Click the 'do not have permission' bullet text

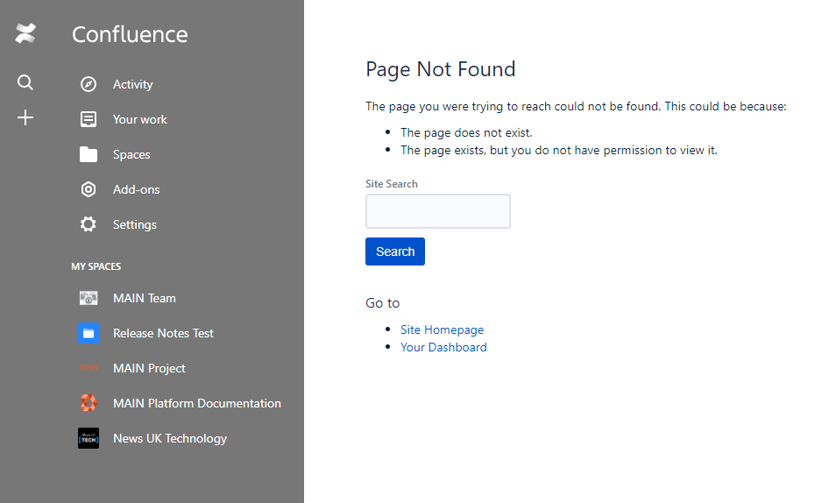point(558,150)
